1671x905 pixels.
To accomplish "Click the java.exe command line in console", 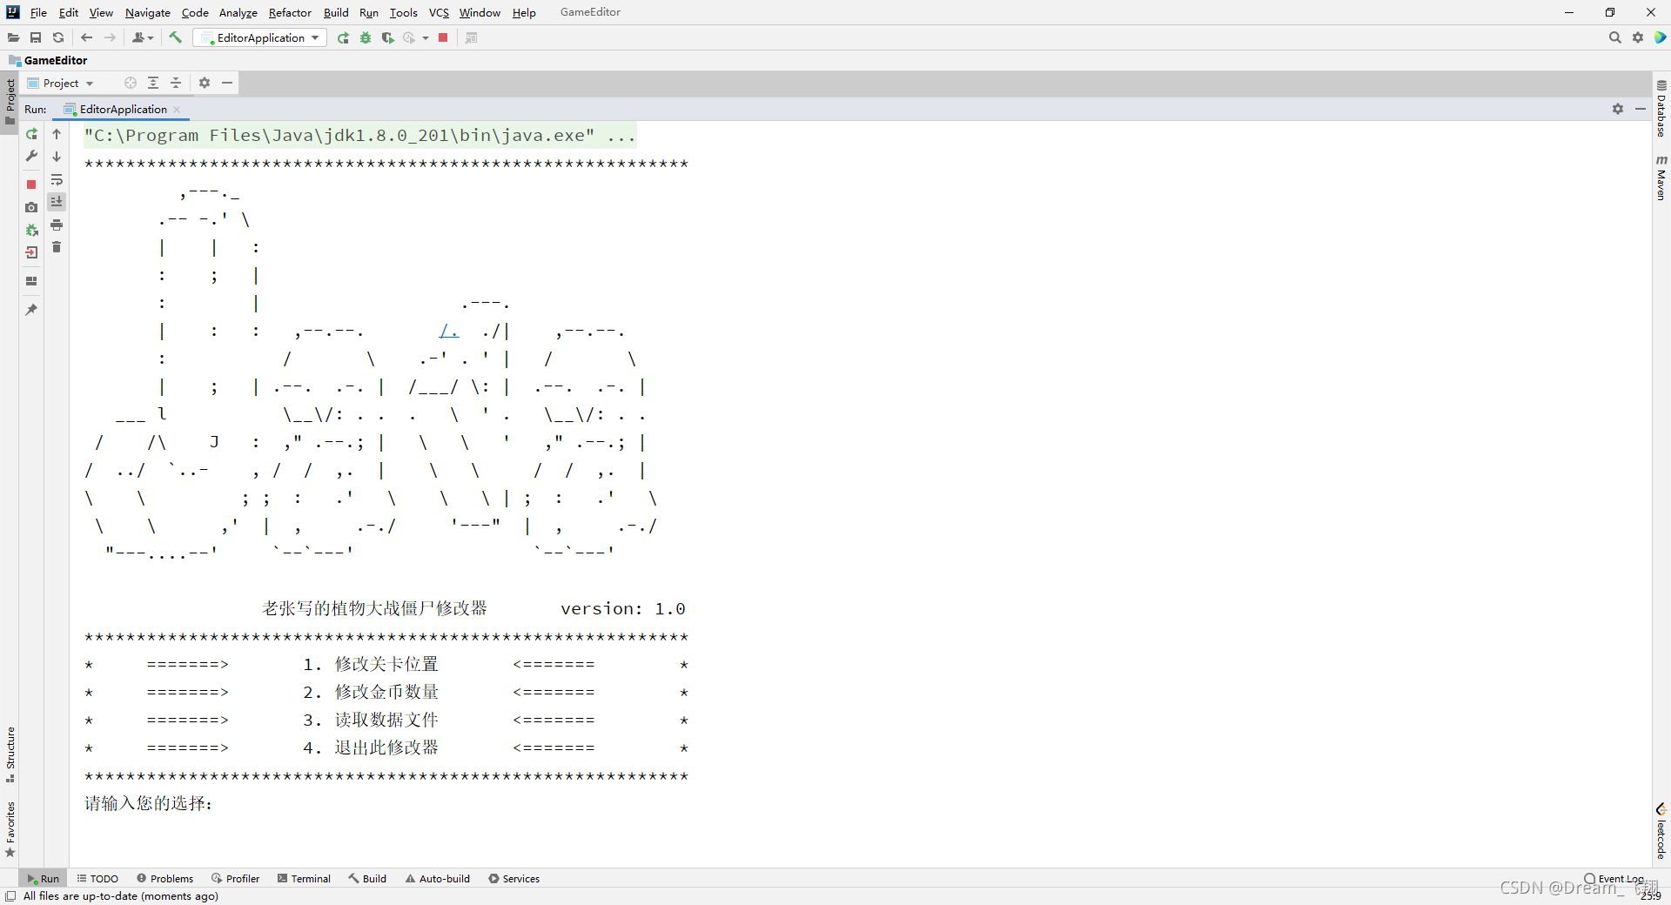I will click(359, 136).
